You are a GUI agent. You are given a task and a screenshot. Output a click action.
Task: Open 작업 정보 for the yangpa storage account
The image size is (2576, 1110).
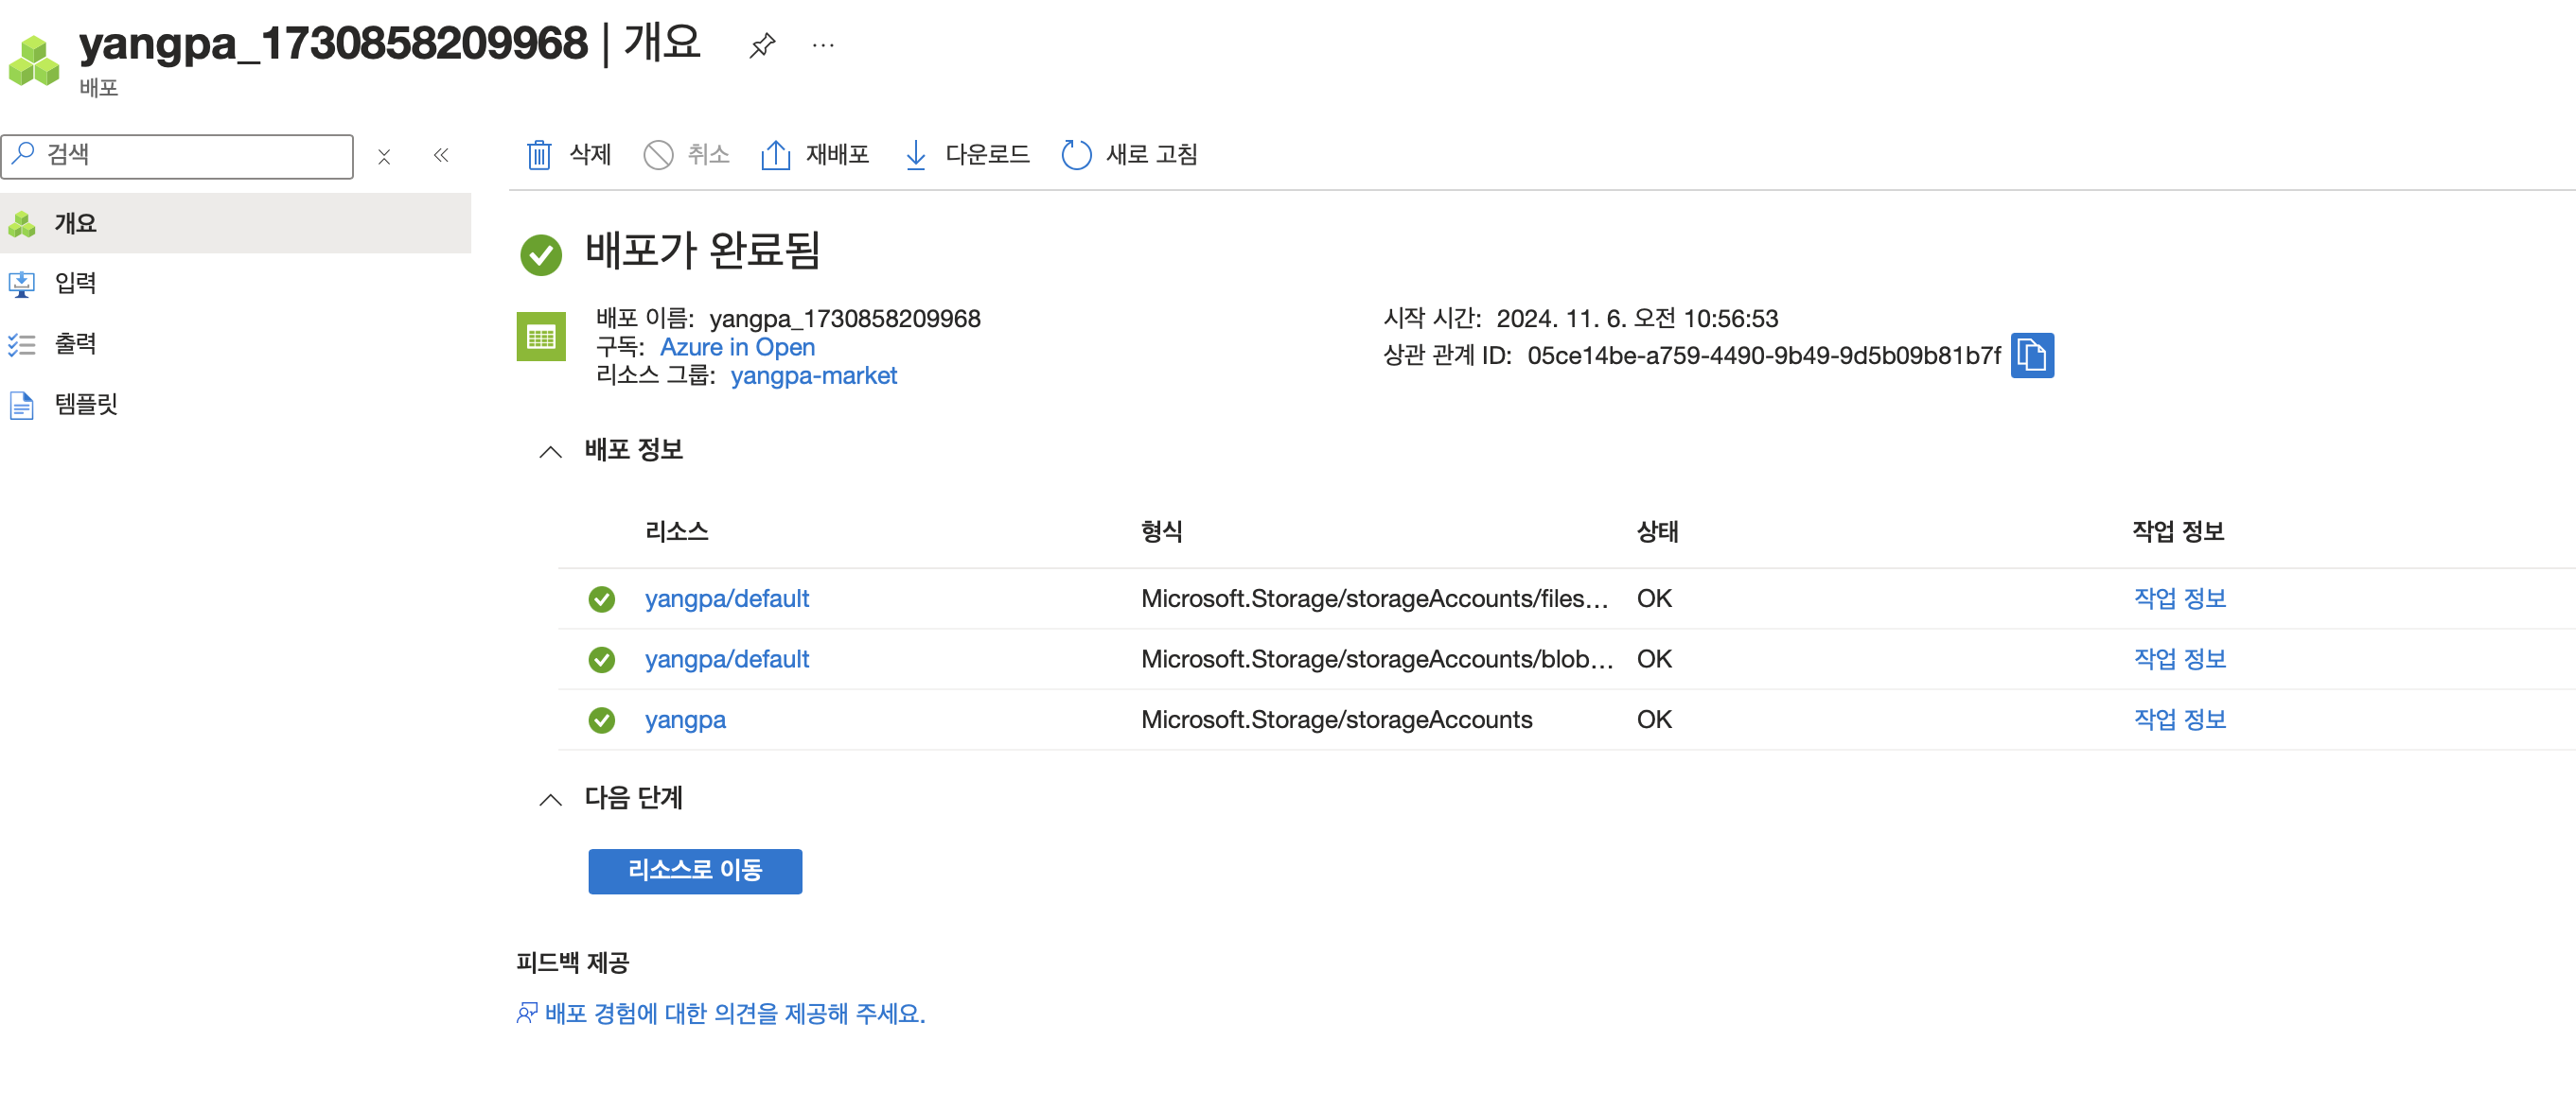click(x=2179, y=720)
